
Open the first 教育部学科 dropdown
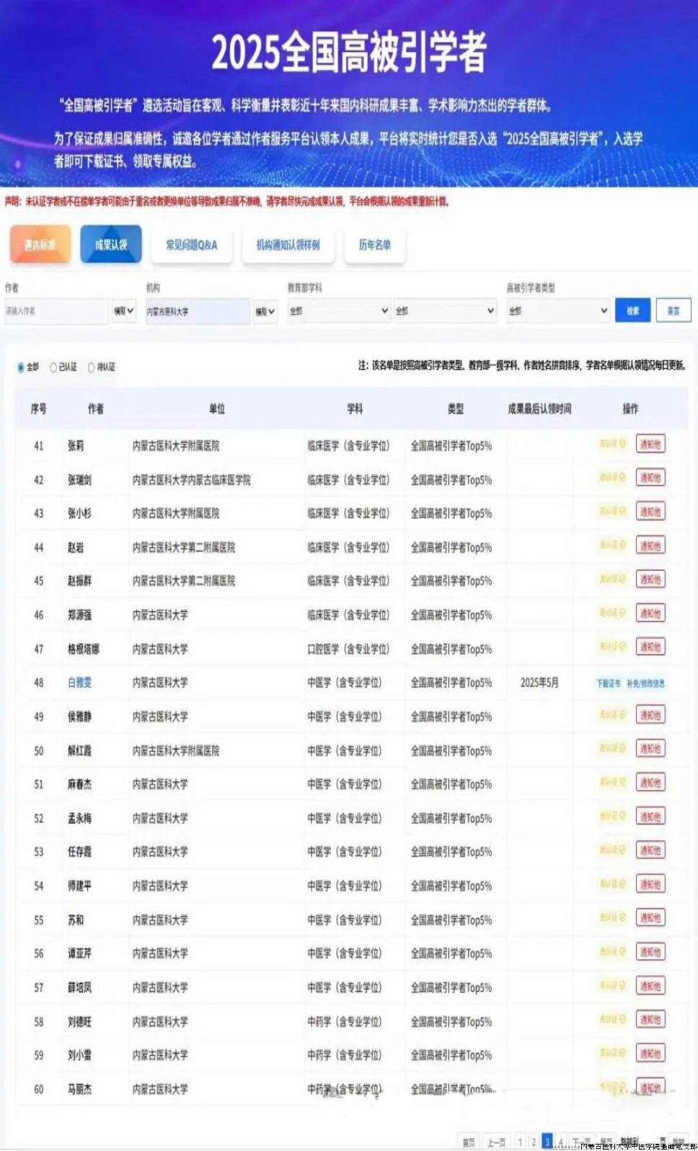[339, 311]
